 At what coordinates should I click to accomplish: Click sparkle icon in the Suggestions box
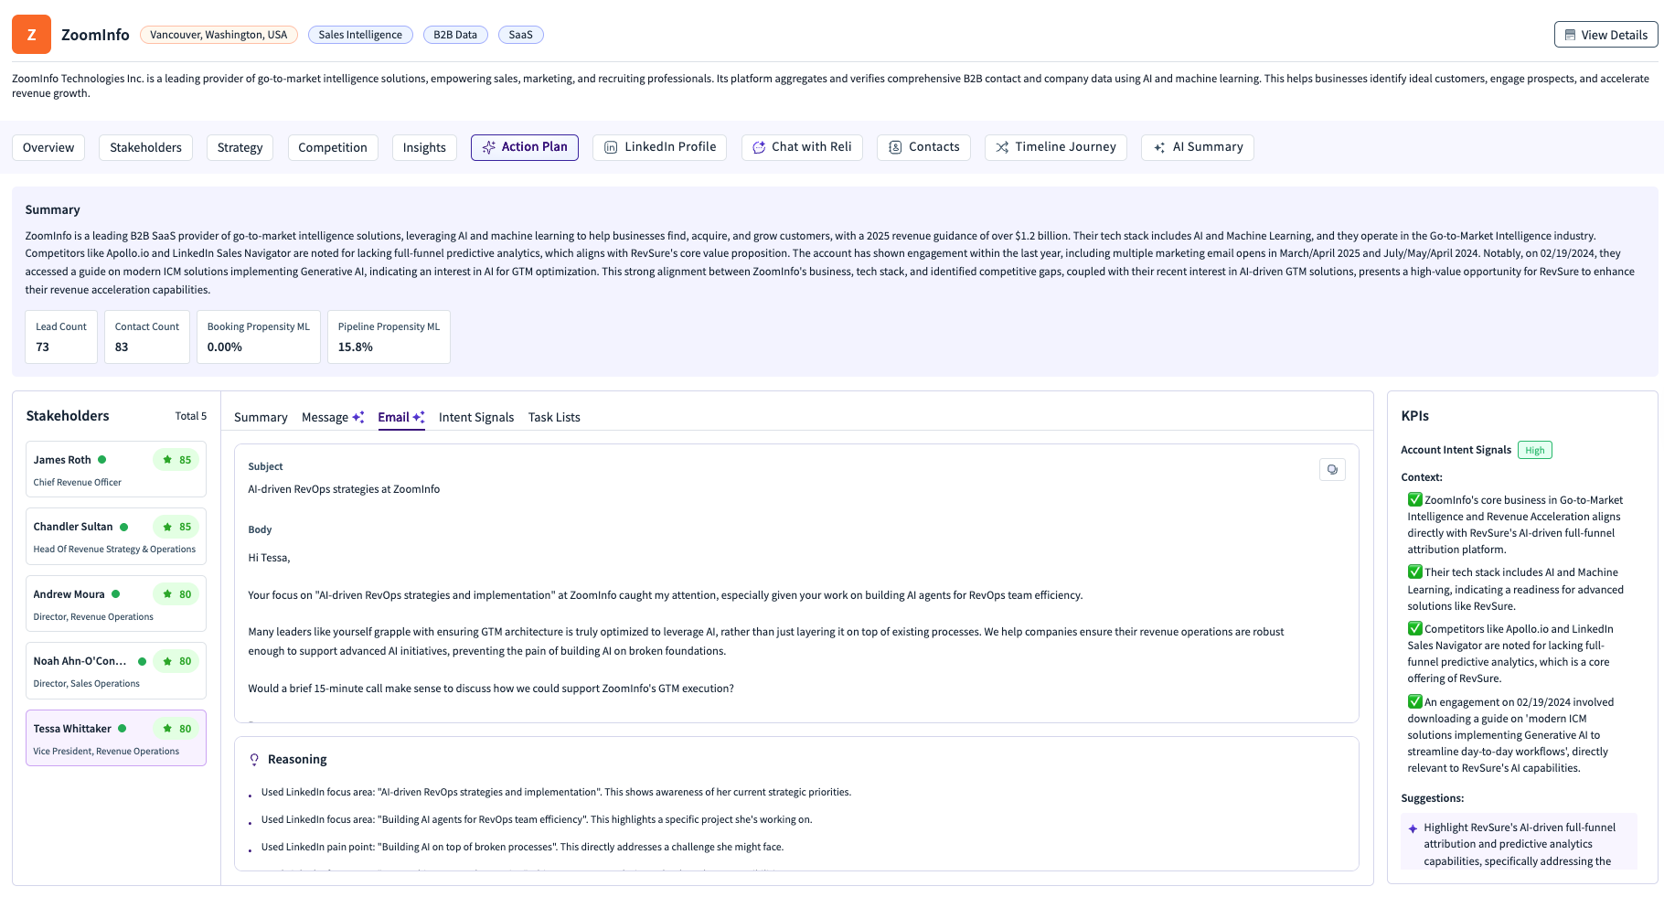tap(1413, 828)
